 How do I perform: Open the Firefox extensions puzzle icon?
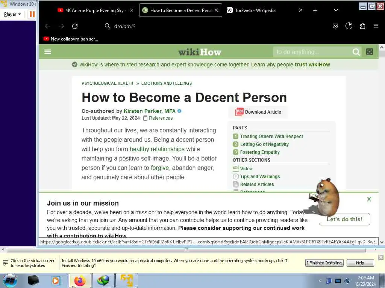[x=363, y=26]
